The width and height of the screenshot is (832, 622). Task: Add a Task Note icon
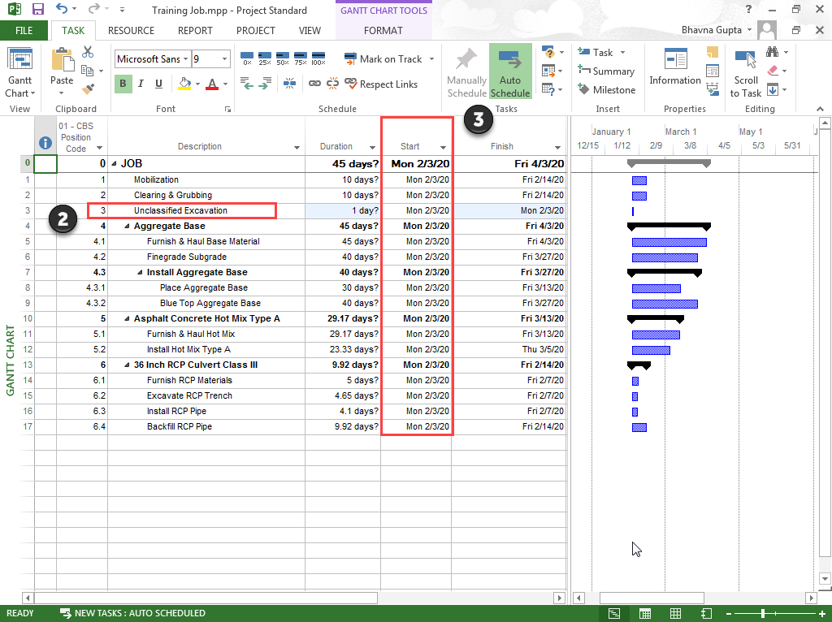(x=711, y=54)
